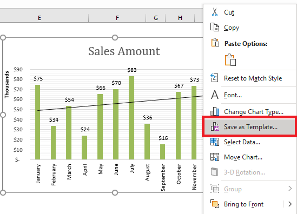The width and height of the screenshot is (297, 214).
Task: Click the $16 data label
Action: 163,138
